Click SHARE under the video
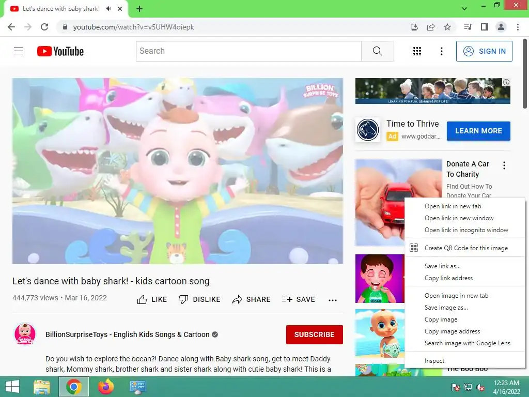The width and height of the screenshot is (529, 397). (x=252, y=299)
